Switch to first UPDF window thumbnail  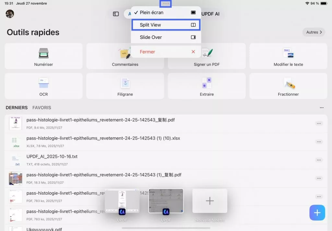122,201
